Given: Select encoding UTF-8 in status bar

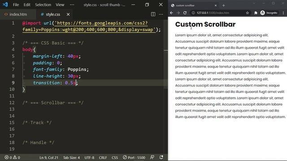Looking at the screenshot, I should pyautogui.click(x=89, y=157).
